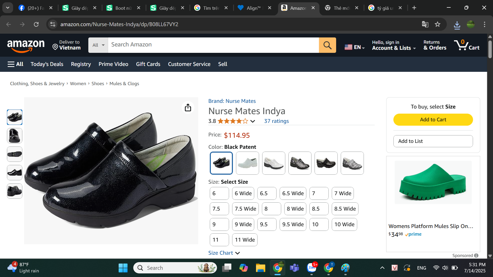Click the yellow Add to Cart button

pos(433,120)
